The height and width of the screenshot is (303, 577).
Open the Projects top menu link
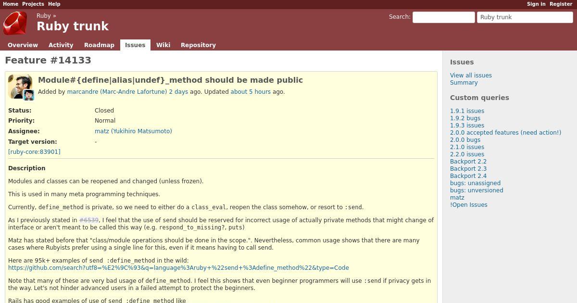[33, 4]
